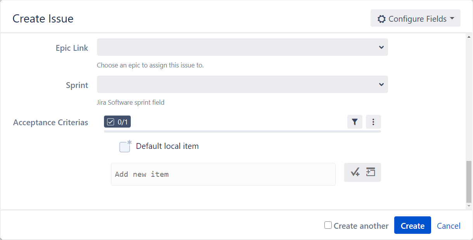The width and height of the screenshot is (473, 240).
Task: Open the Configure Fields dropdown caret
Action: [452, 19]
